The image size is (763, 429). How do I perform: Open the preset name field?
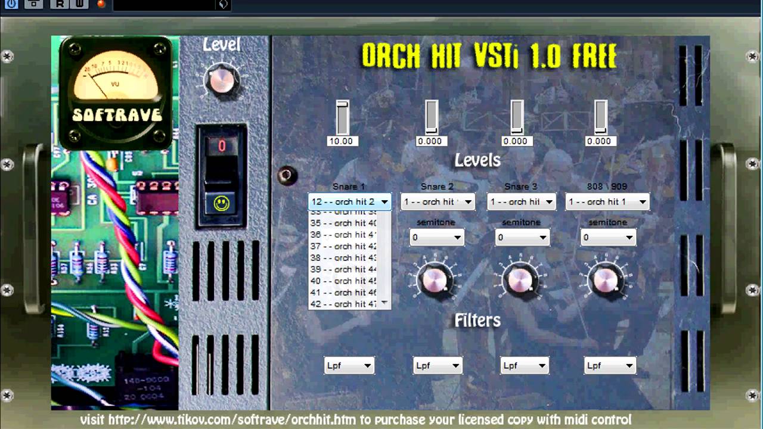pos(164,4)
